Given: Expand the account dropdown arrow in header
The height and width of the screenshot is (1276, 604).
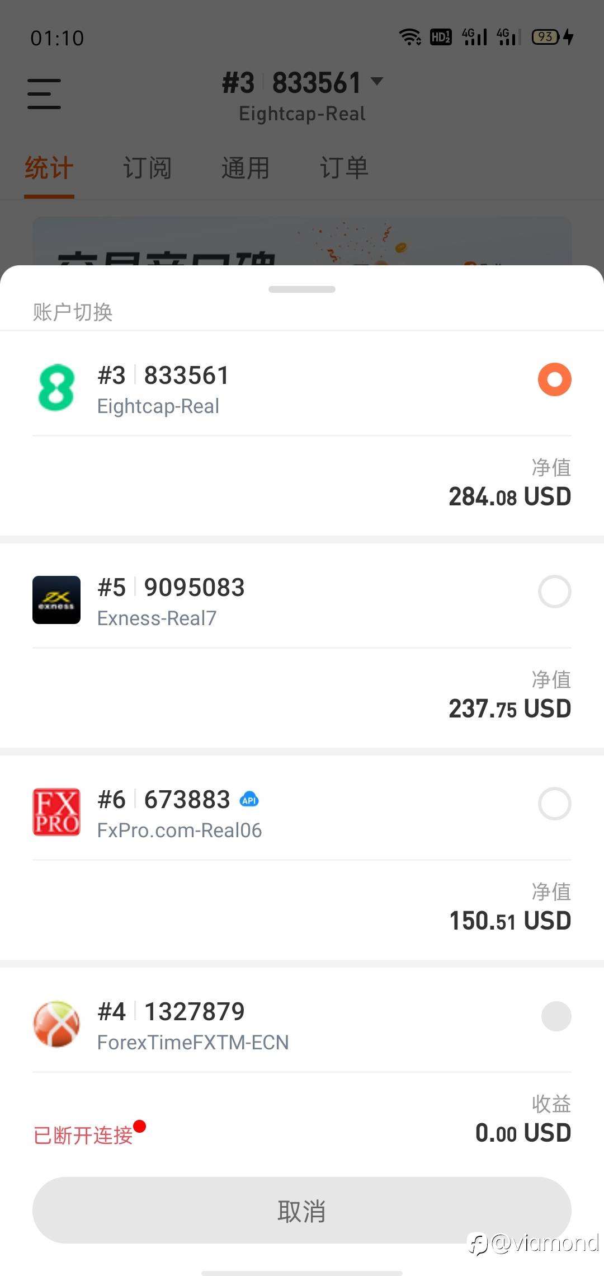Looking at the screenshot, I should point(377,82).
